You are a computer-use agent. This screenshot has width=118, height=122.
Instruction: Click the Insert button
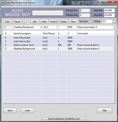[44, 22]
